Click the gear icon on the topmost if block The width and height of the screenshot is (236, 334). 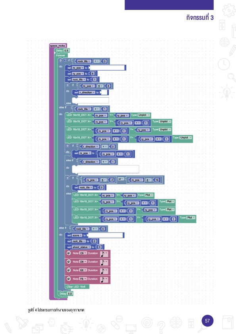[61, 61]
